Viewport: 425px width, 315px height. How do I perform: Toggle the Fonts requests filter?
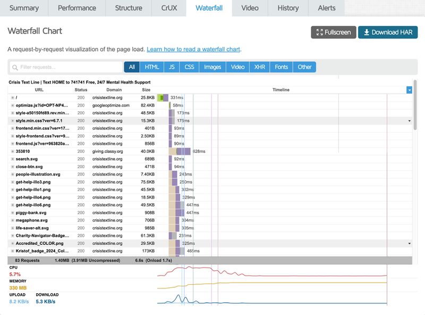pyautogui.click(x=280, y=68)
